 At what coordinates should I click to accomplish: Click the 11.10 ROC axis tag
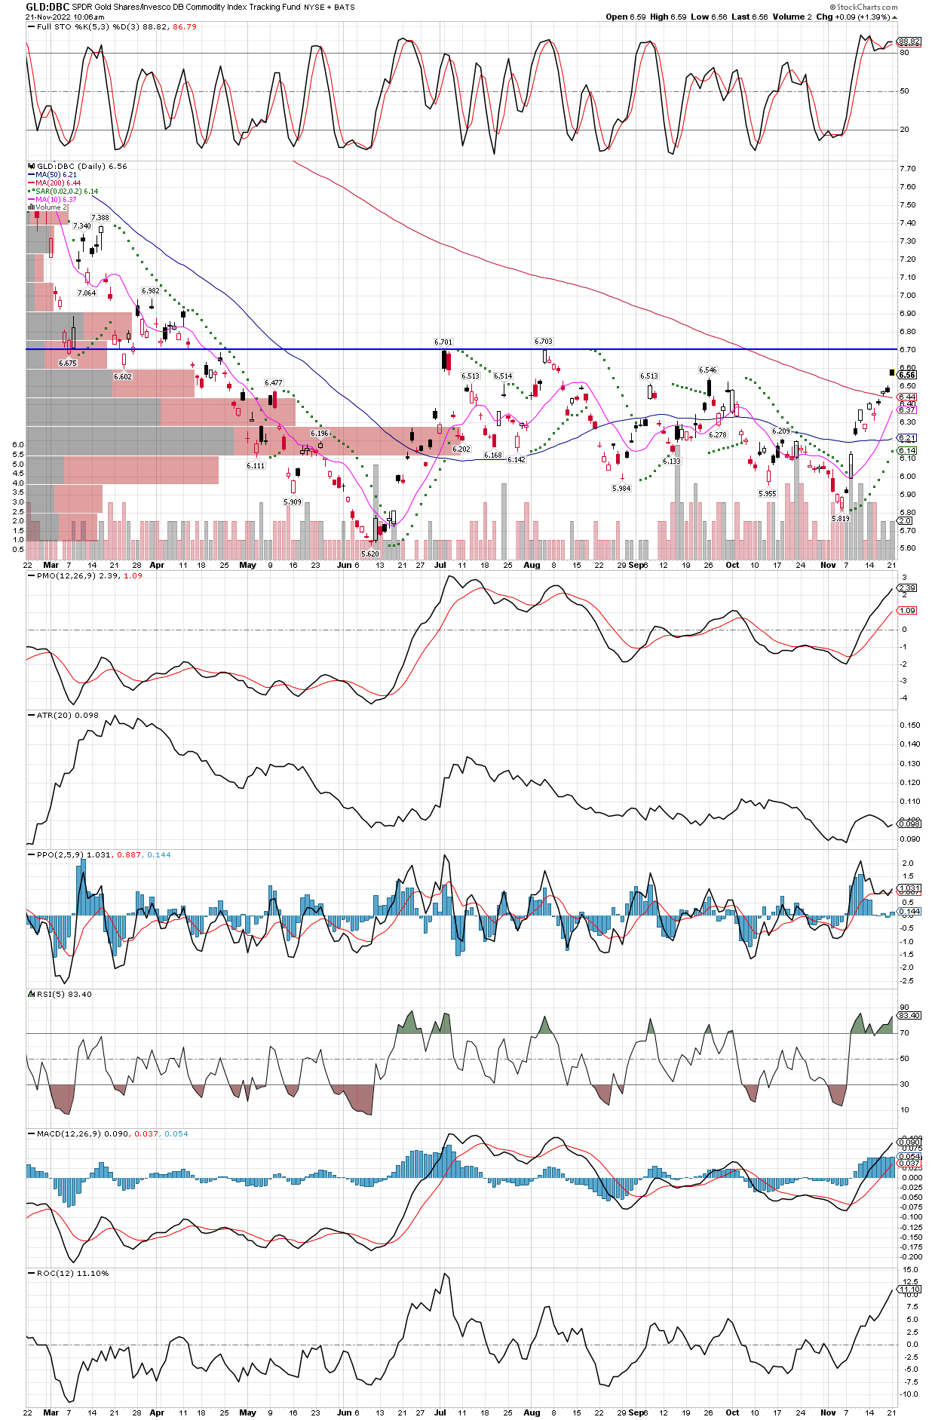coord(909,1289)
